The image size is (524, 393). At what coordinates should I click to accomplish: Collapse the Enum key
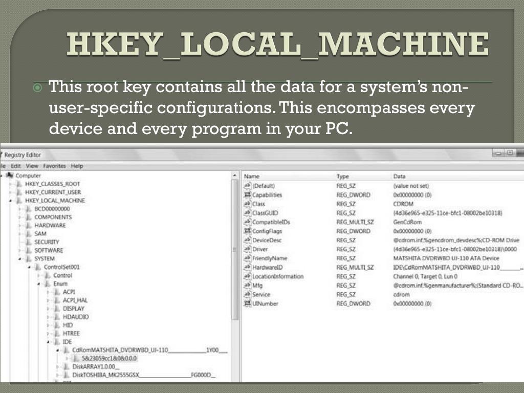click(39, 284)
